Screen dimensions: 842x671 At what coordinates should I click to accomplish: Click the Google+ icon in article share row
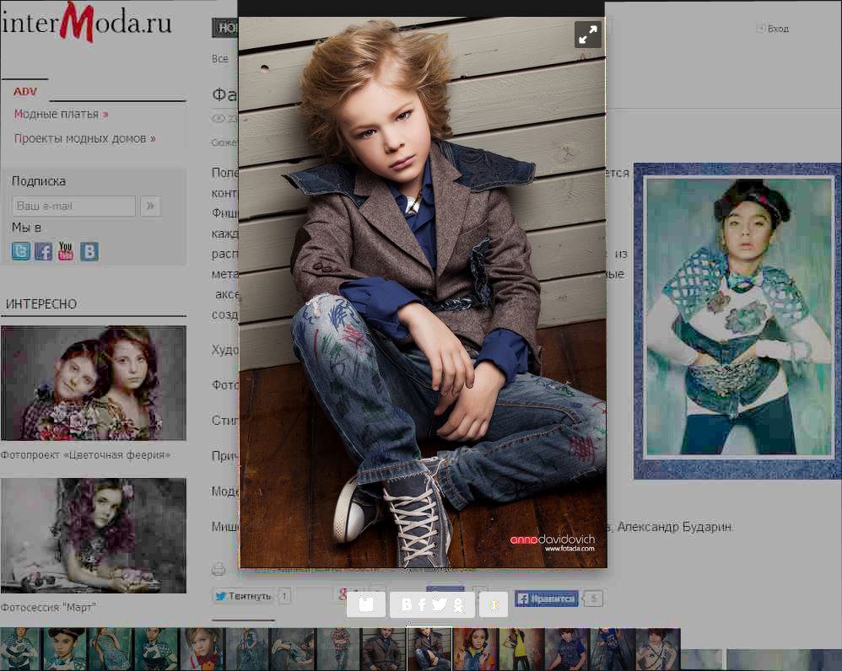click(x=343, y=593)
